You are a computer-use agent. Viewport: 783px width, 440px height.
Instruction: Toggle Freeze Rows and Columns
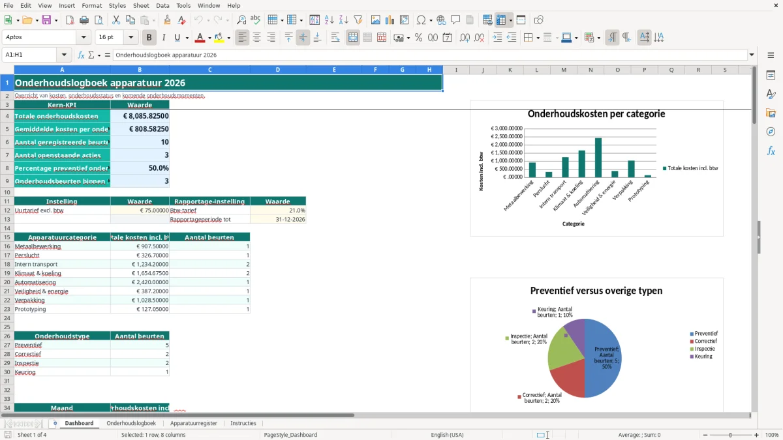pyautogui.click(x=501, y=20)
